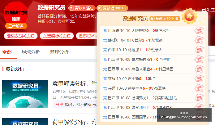The height and width of the screenshot is (125, 215).
Task: Click 竞 lottery icon on 赫尔辛基 row
Action: click(x=105, y=88)
